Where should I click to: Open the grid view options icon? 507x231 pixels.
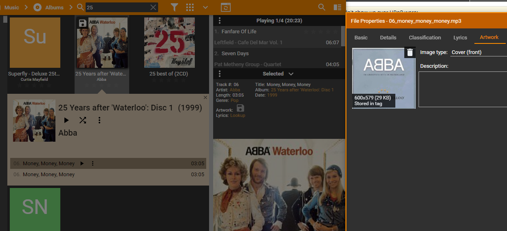[x=190, y=7]
